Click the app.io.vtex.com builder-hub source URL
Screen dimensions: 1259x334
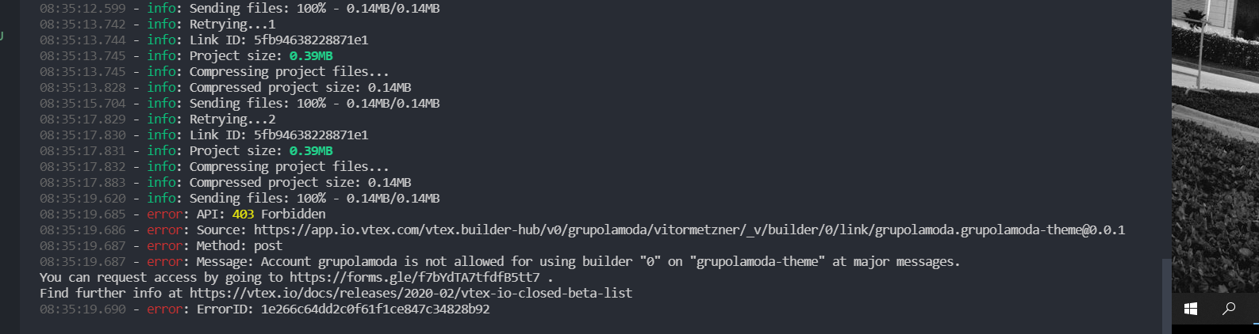tap(689, 230)
